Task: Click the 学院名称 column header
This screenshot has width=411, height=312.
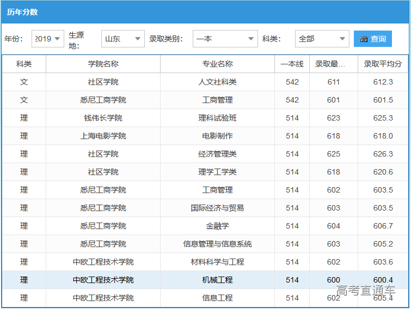Action: point(103,64)
